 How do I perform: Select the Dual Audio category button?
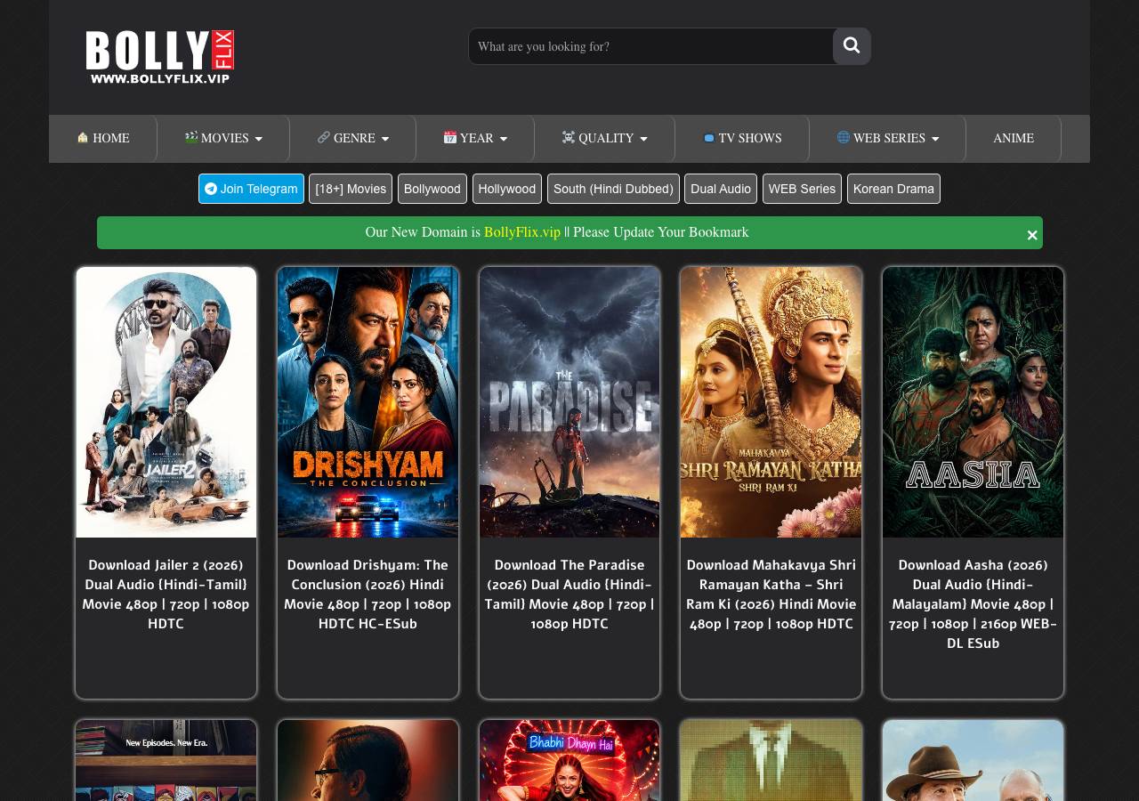[721, 189]
